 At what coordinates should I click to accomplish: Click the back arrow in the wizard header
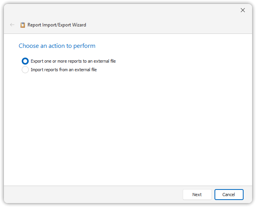click(x=12, y=25)
